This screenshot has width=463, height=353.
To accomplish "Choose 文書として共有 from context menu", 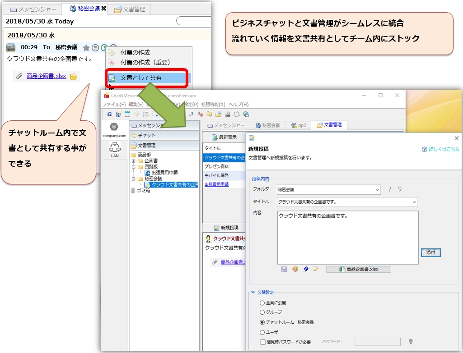I will tap(141, 78).
